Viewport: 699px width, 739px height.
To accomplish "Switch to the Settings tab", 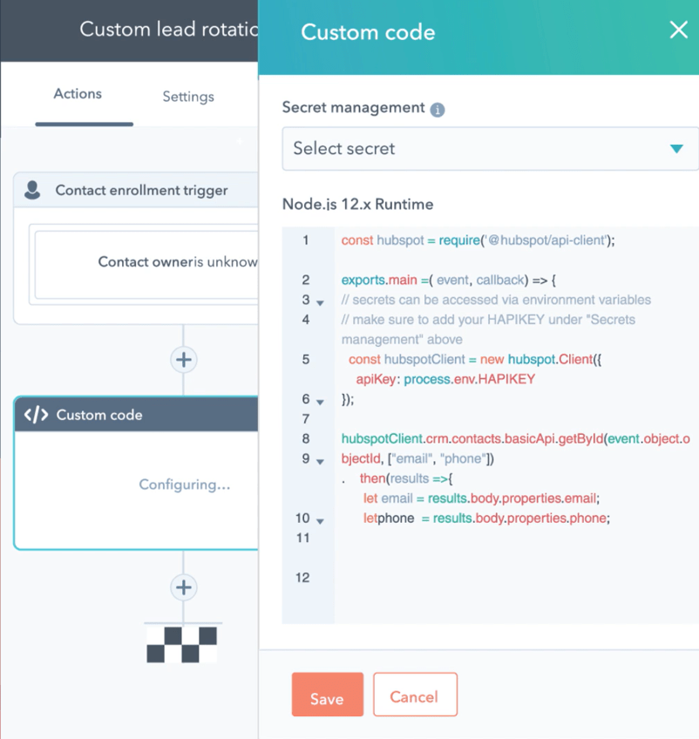I will pyautogui.click(x=188, y=97).
